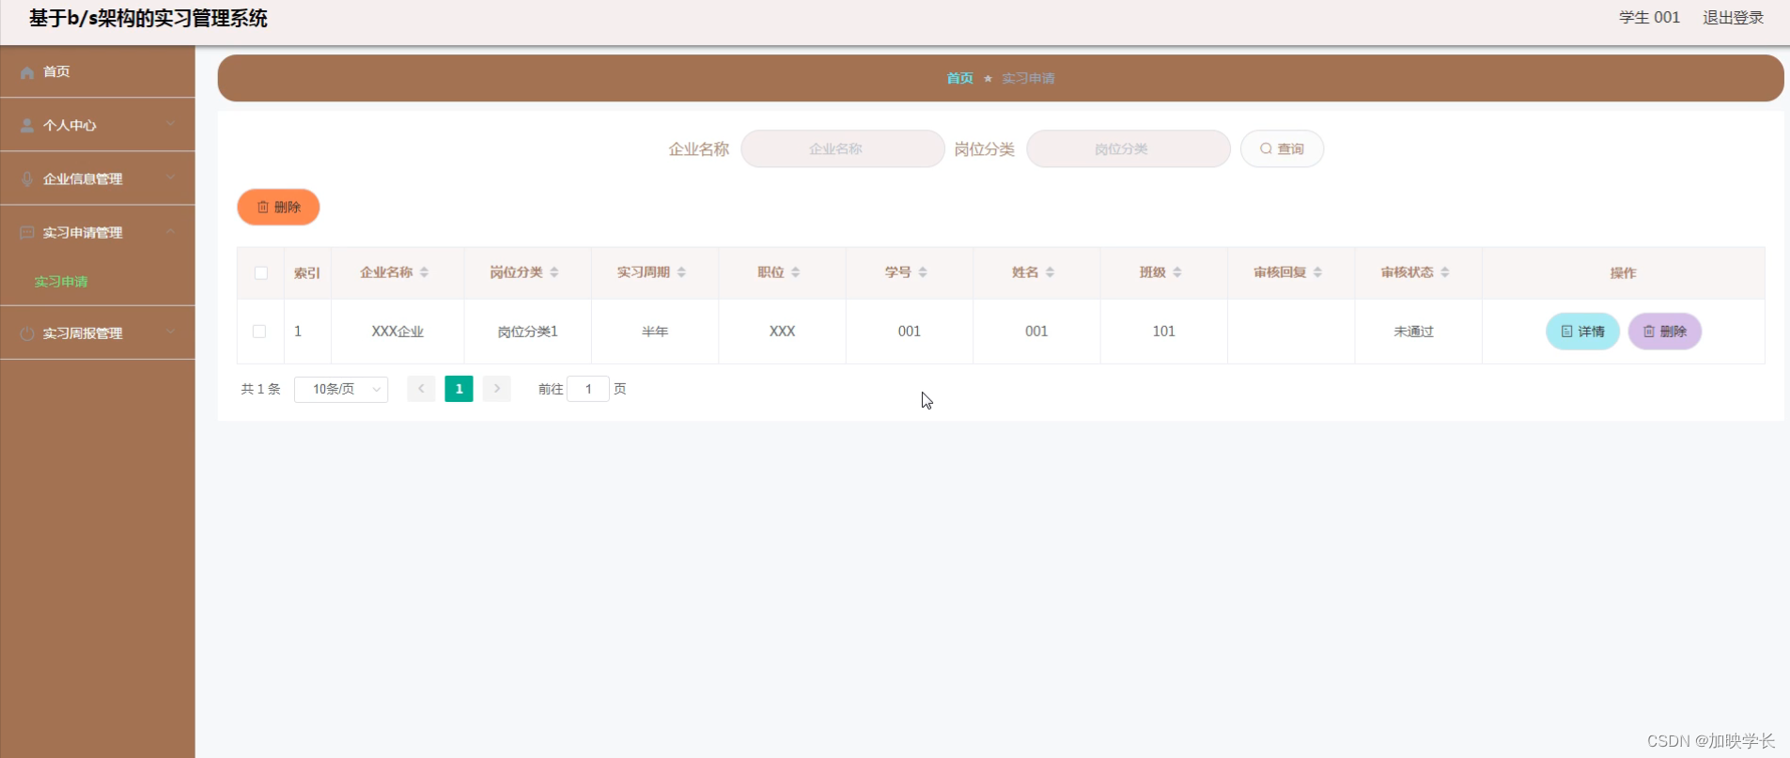Click the message icon beside 实习申请管理
The width and height of the screenshot is (1790, 758).
(x=27, y=233)
